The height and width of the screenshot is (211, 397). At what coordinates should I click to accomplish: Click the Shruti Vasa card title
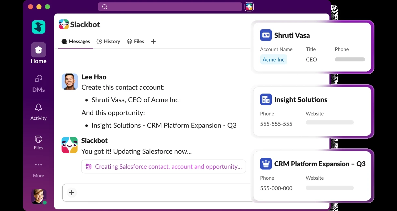[x=292, y=35]
